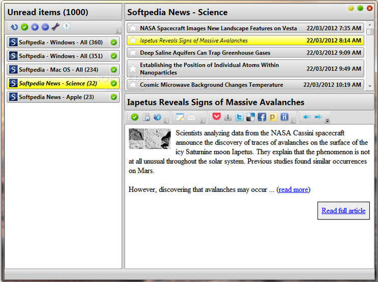The width and height of the screenshot is (378, 282).
Task: Mark Softpedia Mac OS feed as read
Action: 114,70
